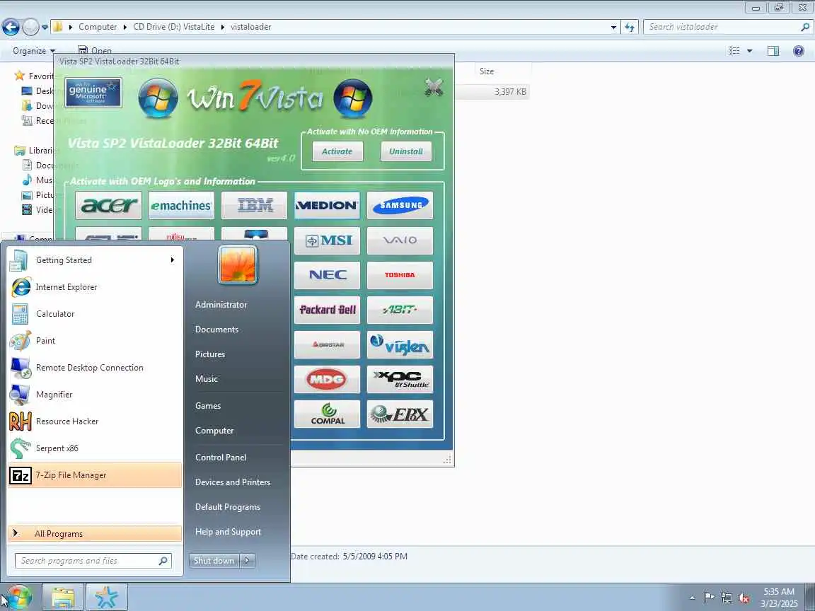Click the Shut down button
815x611 pixels.
click(x=214, y=561)
